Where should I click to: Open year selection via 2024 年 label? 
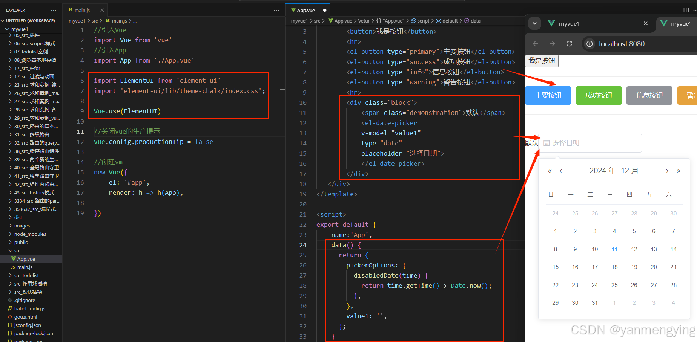[x=603, y=171]
